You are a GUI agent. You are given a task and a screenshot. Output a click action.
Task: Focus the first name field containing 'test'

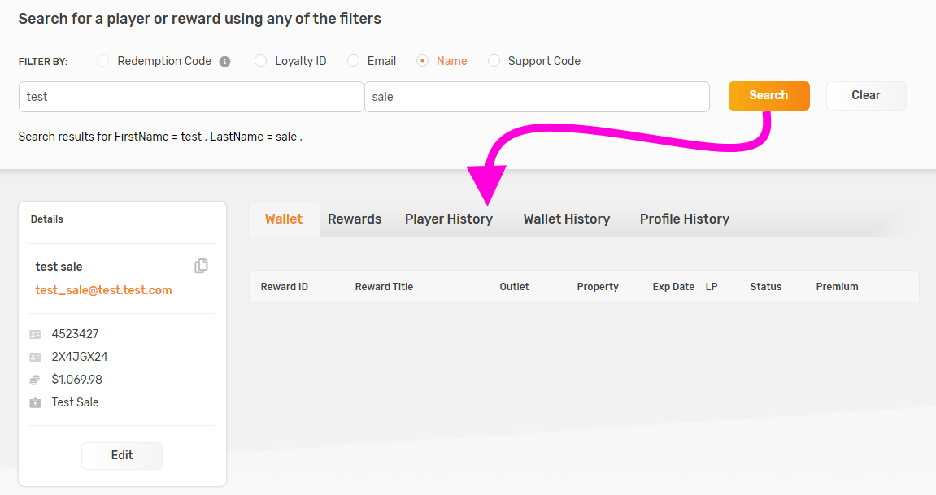click(191, 97)
